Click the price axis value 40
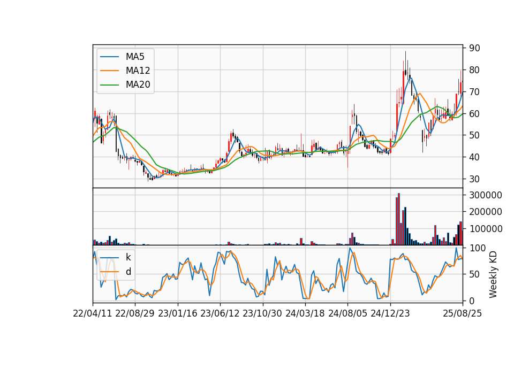514x369 pixels. 474,157
